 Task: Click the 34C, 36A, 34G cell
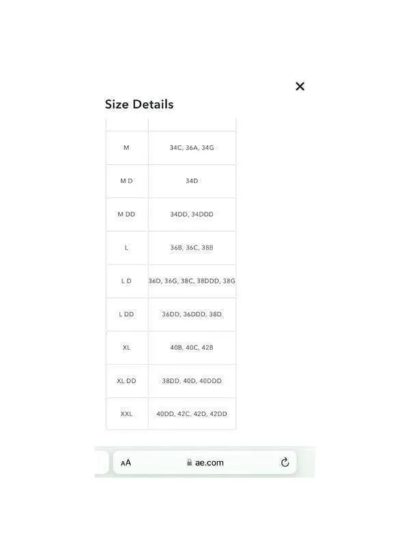[192, 148]
